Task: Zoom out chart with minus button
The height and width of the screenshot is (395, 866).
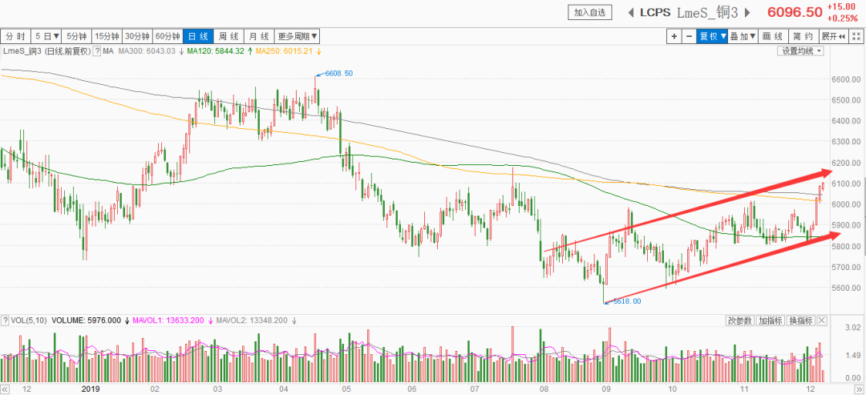Action: coord(688,36)
